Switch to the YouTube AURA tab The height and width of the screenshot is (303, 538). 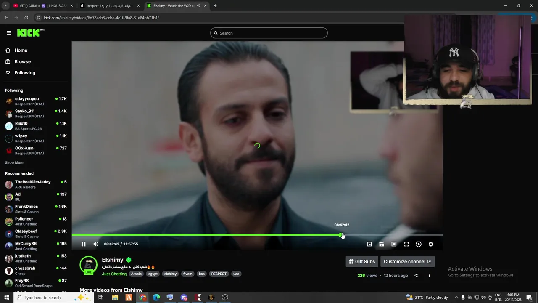click(x=43, y=6)
